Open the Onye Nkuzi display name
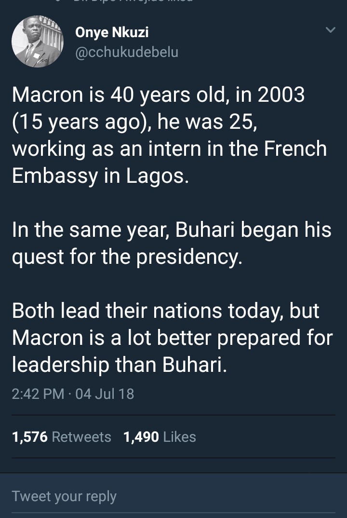Screen dimensions: 347x518 point(112,33)
